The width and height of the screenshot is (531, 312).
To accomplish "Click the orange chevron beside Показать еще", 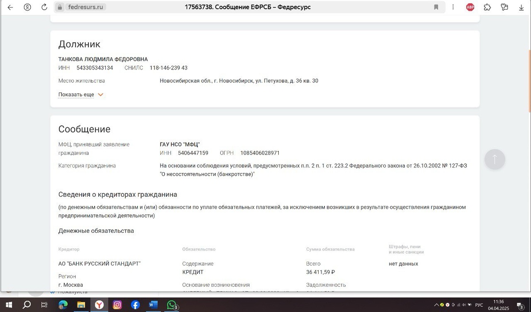I will point(100,95).
